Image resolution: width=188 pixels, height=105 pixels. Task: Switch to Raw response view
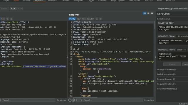pos(78,19)
